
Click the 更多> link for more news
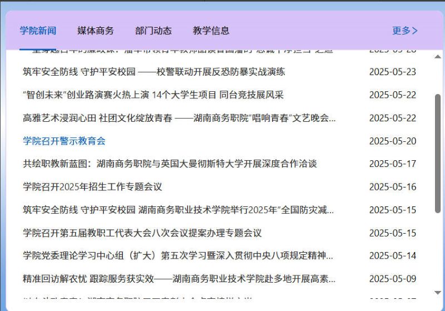coord(404,31)
